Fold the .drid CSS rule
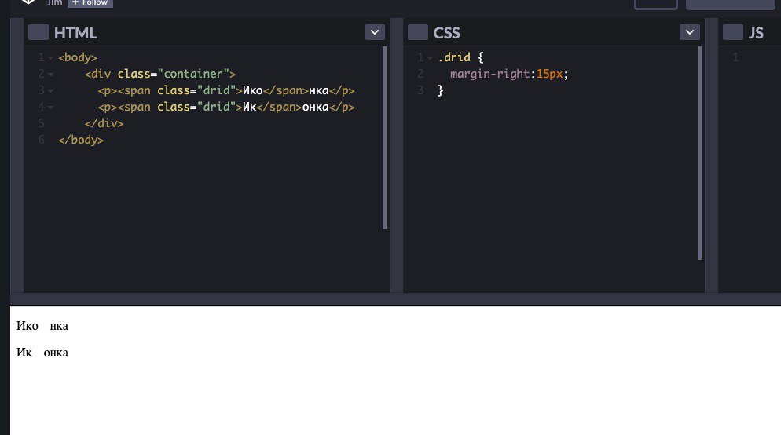Image resolution: width=781 pixels, height=435 pixels. 430,58
